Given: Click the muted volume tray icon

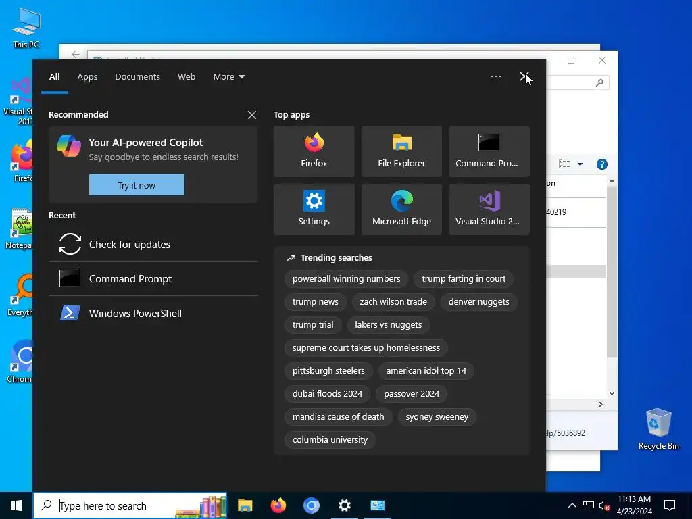Looking at the screenshot, I should point(604,505).
